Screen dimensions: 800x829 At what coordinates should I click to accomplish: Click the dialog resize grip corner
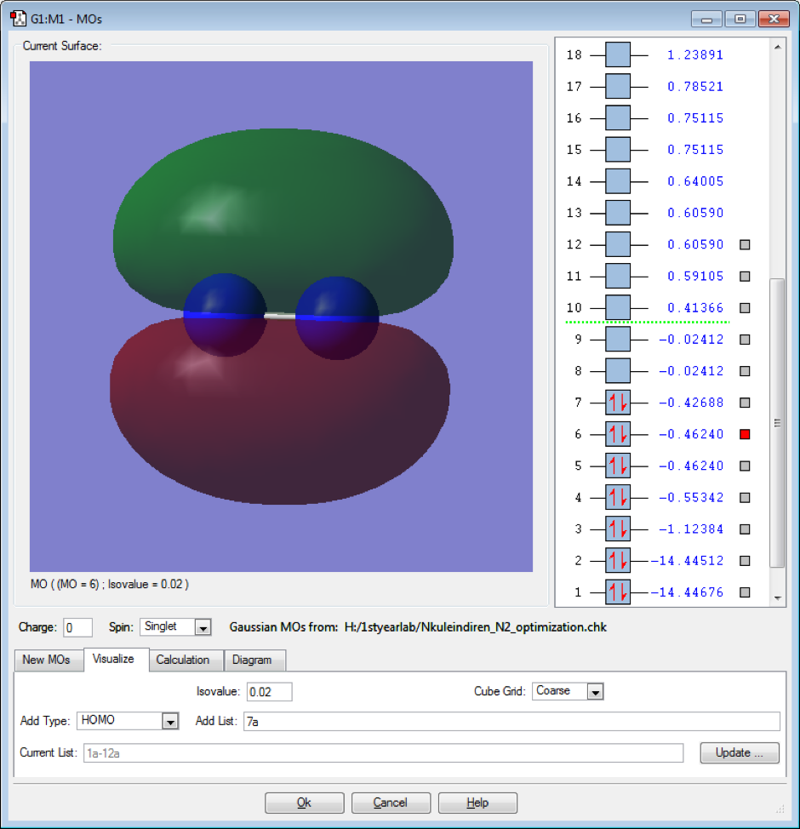click(x=780, y=809)
